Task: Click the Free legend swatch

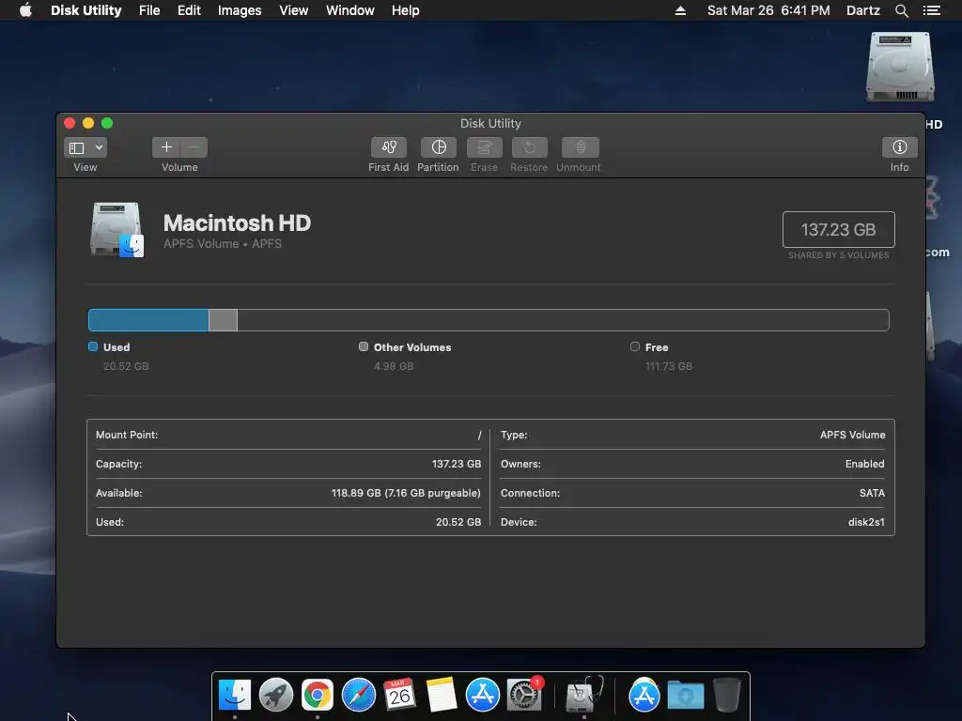Action: tap(635, 347)
